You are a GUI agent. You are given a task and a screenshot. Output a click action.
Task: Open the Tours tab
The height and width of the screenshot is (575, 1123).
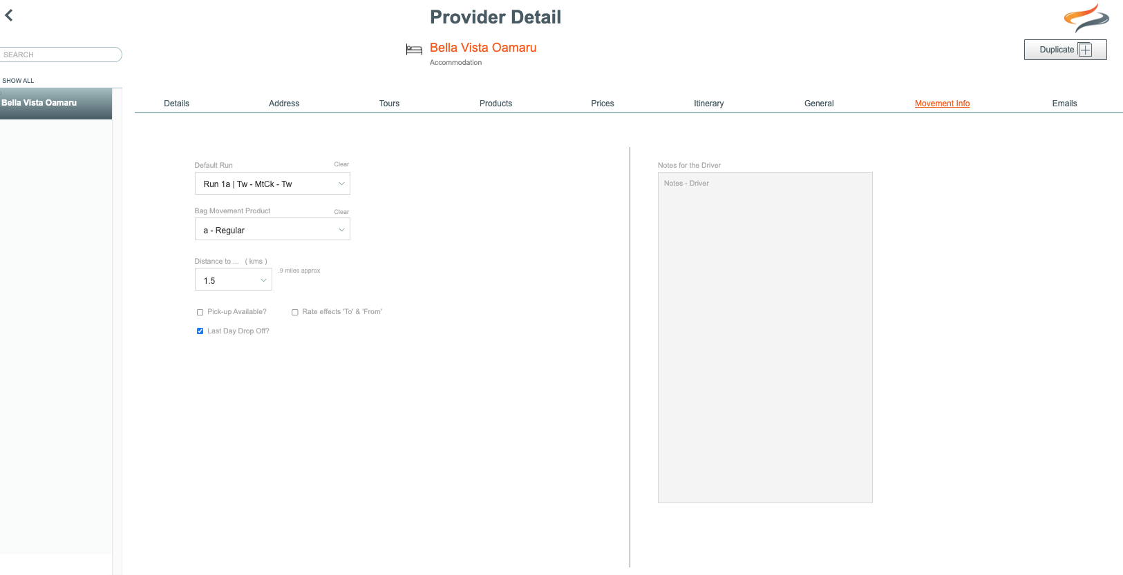coord(389,104)
